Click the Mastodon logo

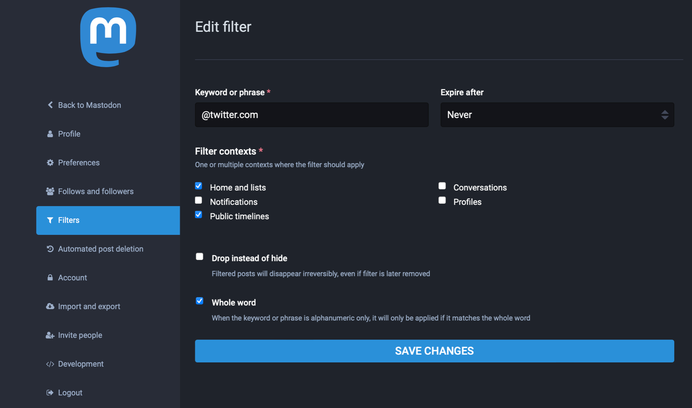tap(108, 37)
